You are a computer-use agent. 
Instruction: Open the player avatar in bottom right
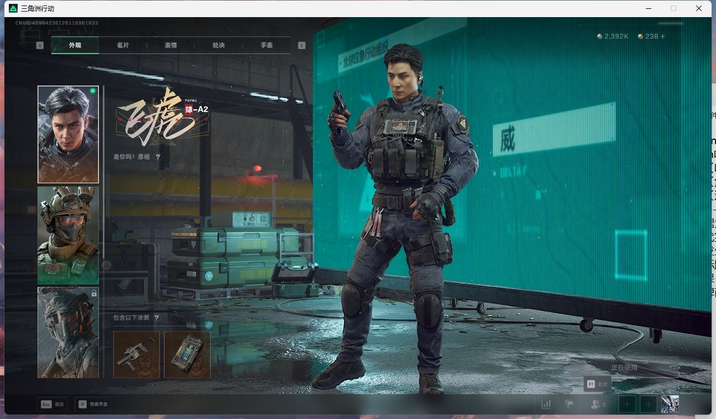(x=670, y=404)
